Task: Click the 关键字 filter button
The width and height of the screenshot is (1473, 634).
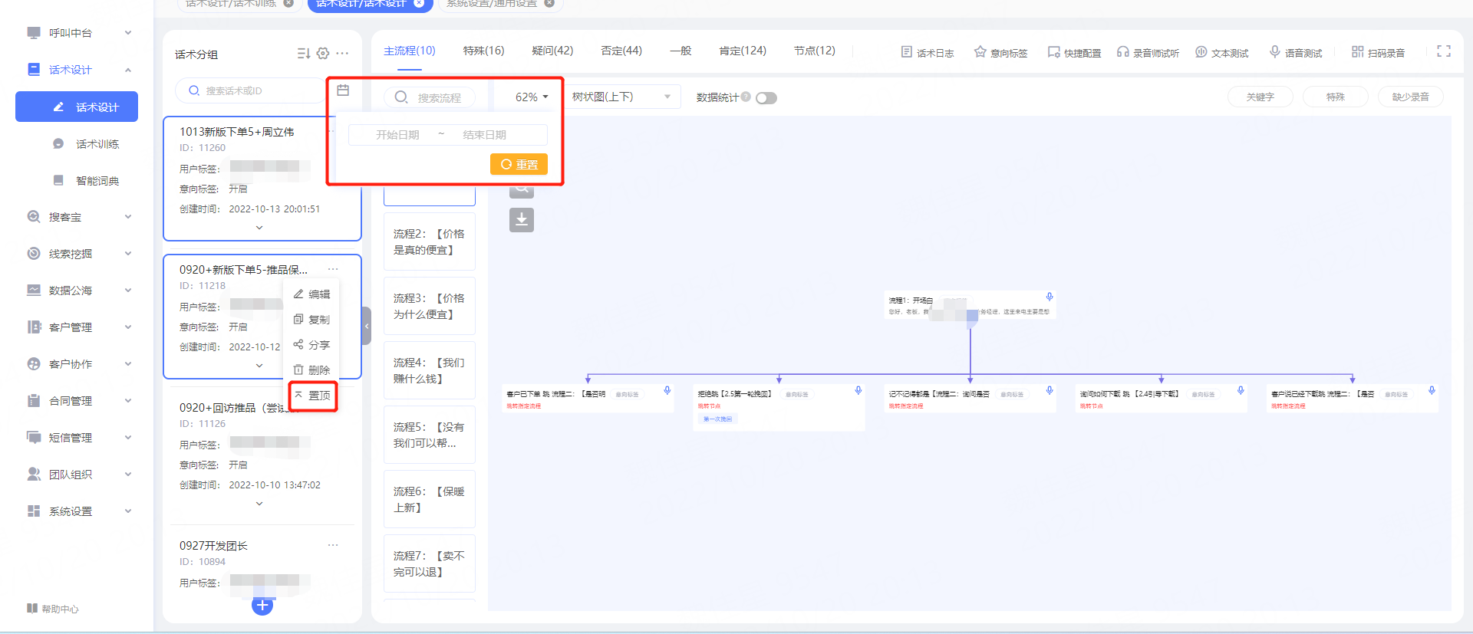Action: tap(1260, 97)
